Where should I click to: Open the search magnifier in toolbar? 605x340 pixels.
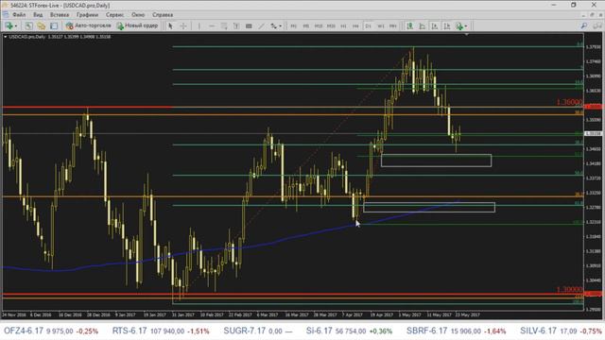(x=584, y=25)
